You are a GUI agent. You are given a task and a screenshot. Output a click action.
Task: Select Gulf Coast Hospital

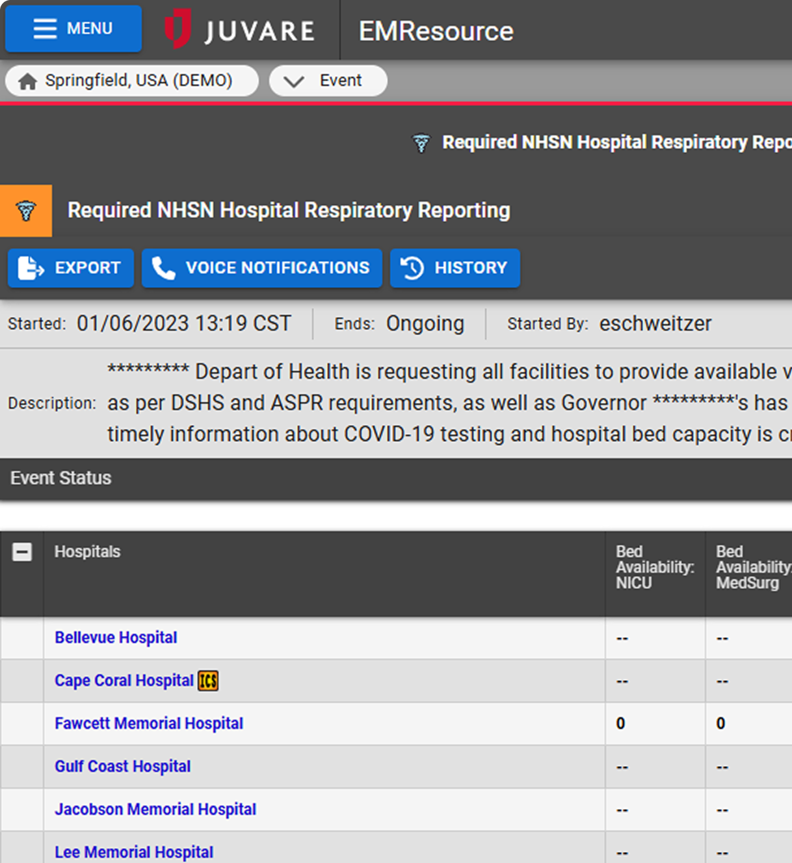tap(122, 767)
